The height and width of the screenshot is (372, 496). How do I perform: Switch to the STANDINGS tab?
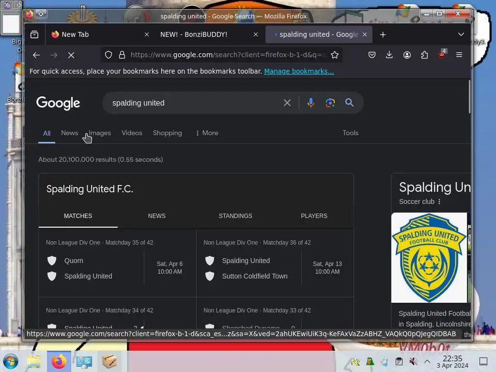pos(235,216)
